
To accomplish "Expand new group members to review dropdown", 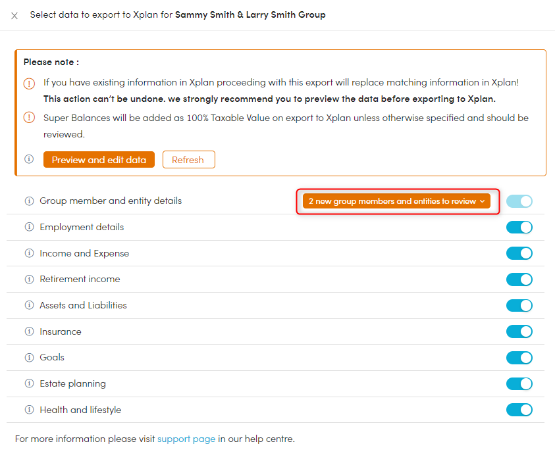I will coord(396,201).
